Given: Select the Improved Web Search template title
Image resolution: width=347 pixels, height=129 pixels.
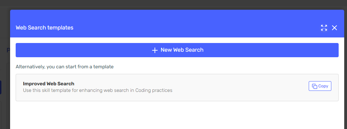Looking at the screenshot, I should 48,84.
